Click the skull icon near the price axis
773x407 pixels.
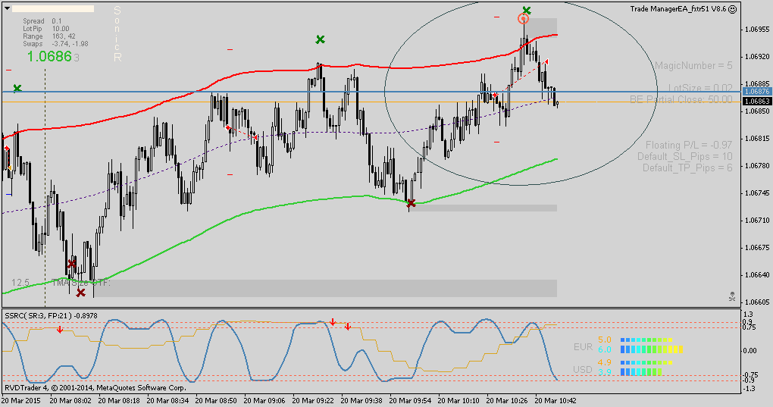732,296
